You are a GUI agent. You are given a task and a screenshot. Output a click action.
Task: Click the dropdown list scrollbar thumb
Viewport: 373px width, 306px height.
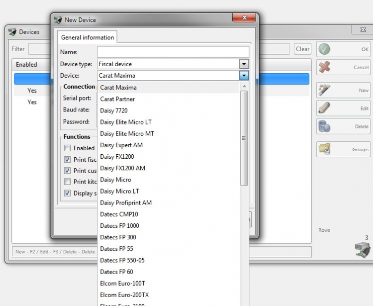click(244, 138)
